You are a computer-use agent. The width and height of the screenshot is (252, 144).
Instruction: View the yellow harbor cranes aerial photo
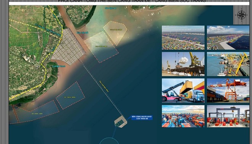[228, 64]
